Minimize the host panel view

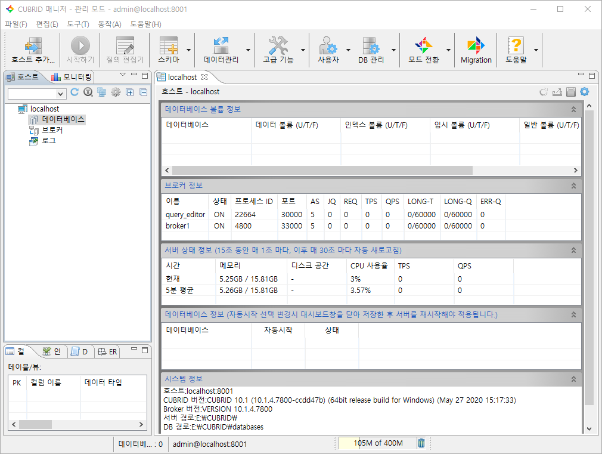point(134,75)
